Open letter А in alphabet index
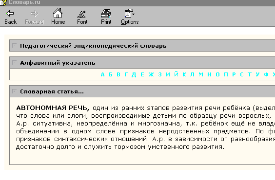Viewport: 275px width, 180px height. tap(102, 74)
